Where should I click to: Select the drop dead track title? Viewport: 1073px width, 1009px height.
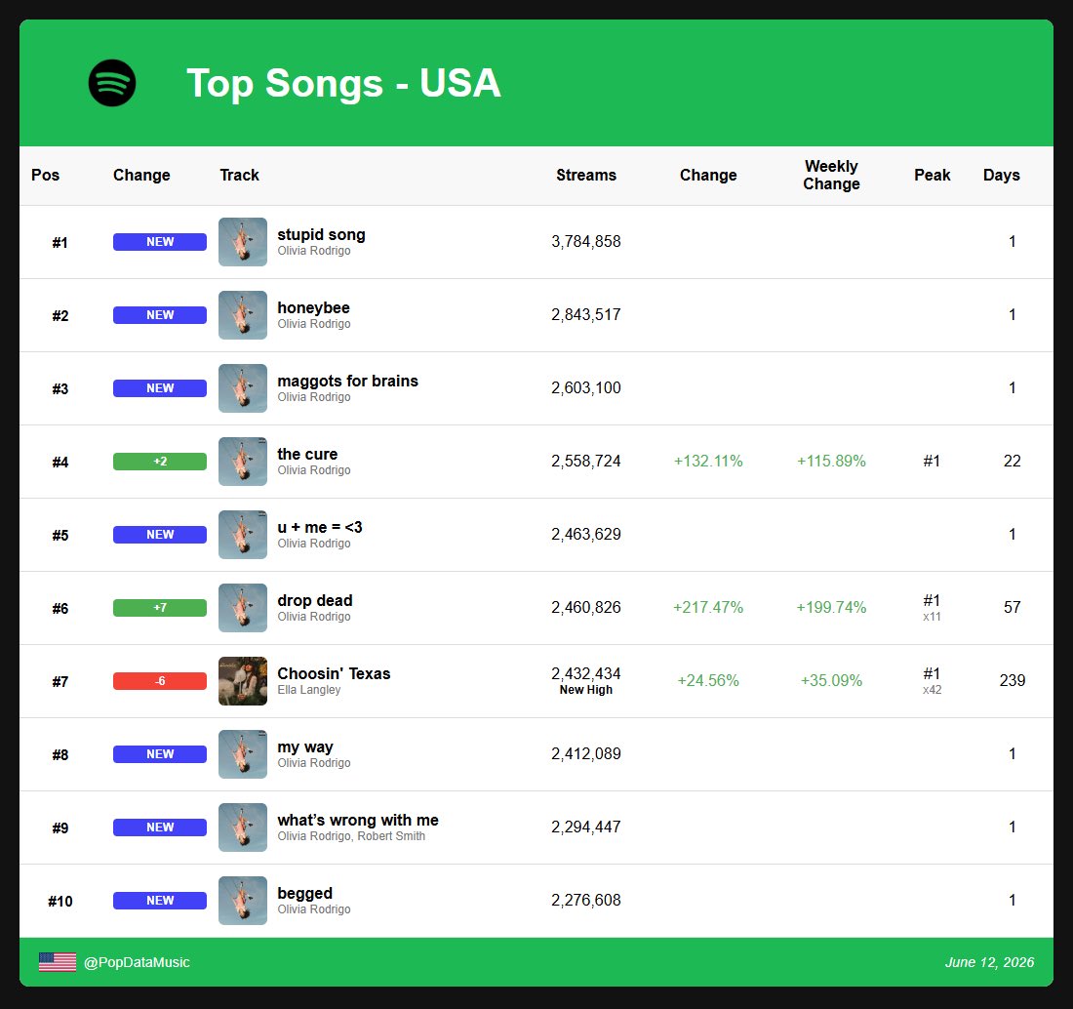tap(315, 601)
